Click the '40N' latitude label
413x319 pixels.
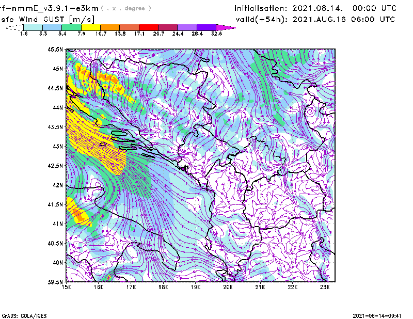tap(58, 263)
